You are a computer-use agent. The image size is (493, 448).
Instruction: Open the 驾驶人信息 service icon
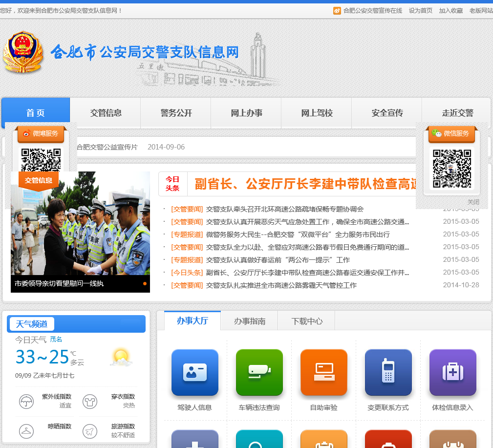tap(194, 372)
